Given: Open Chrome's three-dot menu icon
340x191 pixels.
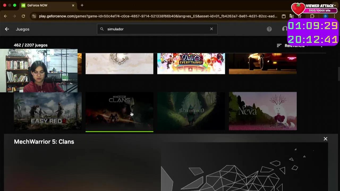Looking at the screenshot, I should coord(334,16).
